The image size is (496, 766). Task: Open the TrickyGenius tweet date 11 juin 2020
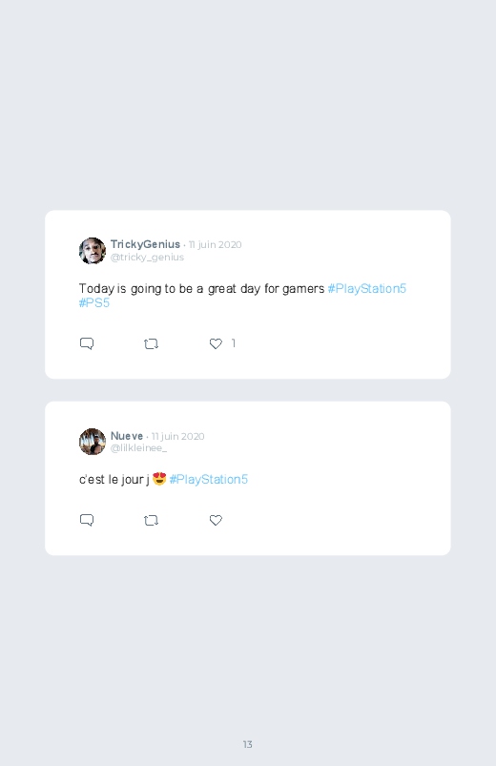tap(215, 245)
